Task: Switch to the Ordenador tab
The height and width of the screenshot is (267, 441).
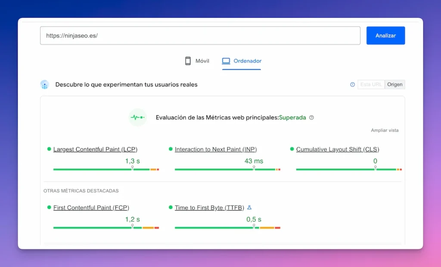Action: (x=241, y=61)
